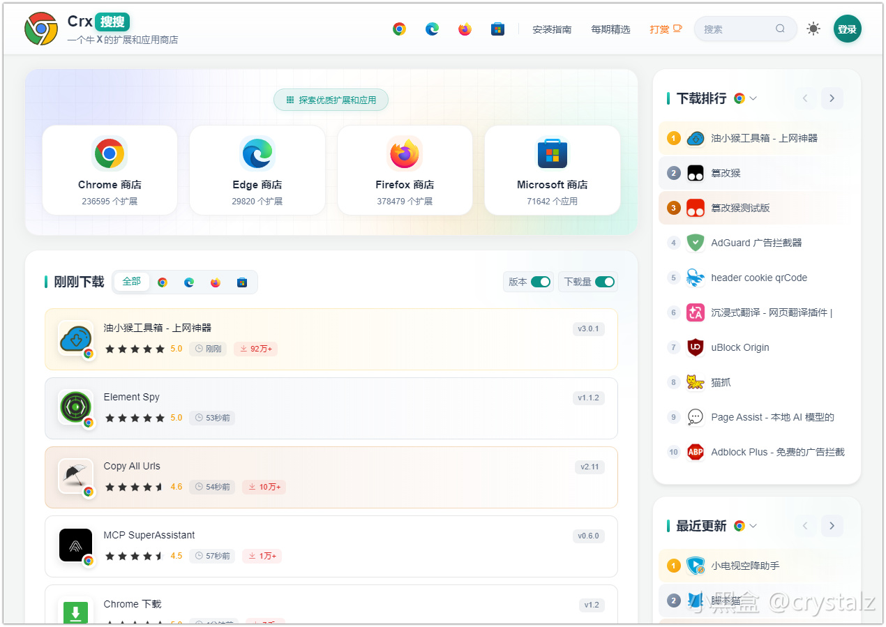Click 10万+ download count badge
The image size is (886, 627).
264,487
